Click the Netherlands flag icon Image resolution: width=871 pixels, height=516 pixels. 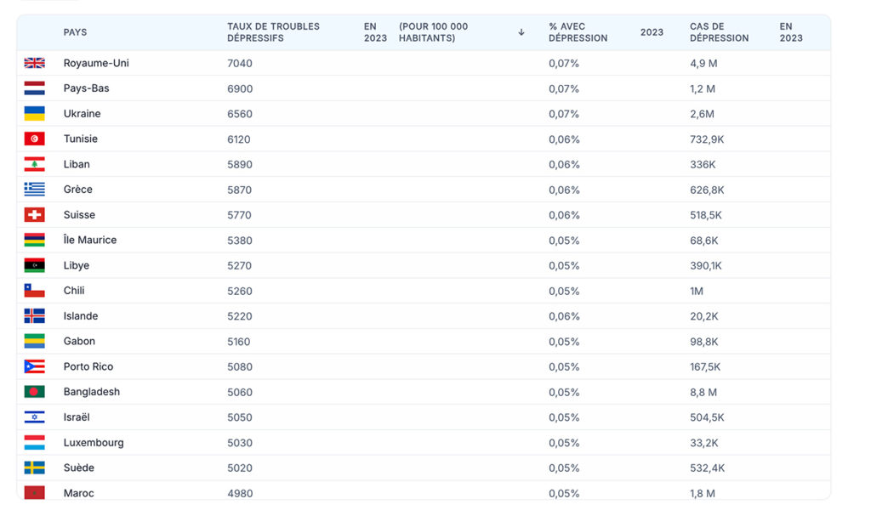[34, 88]
